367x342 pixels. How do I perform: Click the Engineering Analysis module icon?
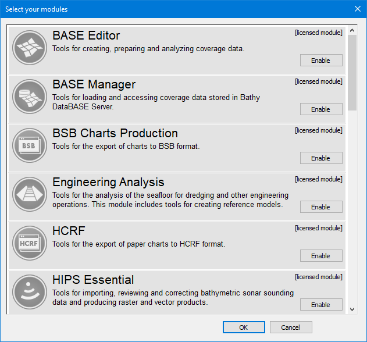pyautogui.click(x=29, y=194)
